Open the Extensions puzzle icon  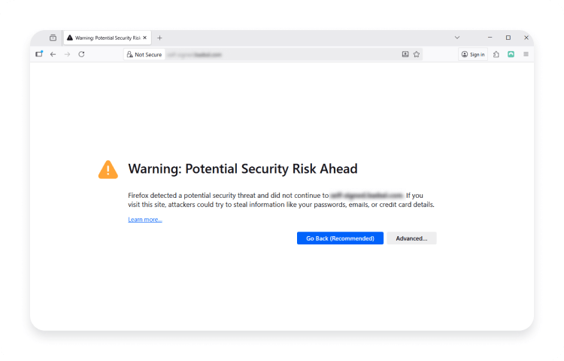pos(496,54)
